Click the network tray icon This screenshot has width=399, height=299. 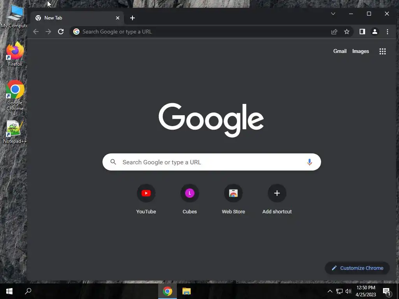pyautogui.click(x=339, y=291)
